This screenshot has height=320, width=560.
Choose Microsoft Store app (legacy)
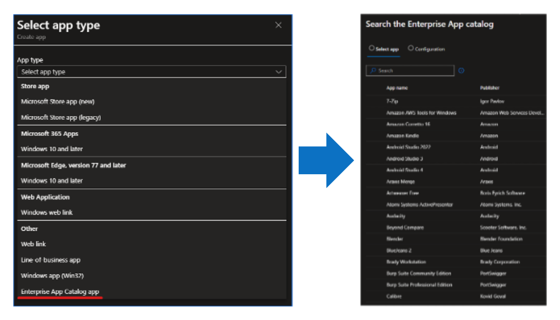61,117
